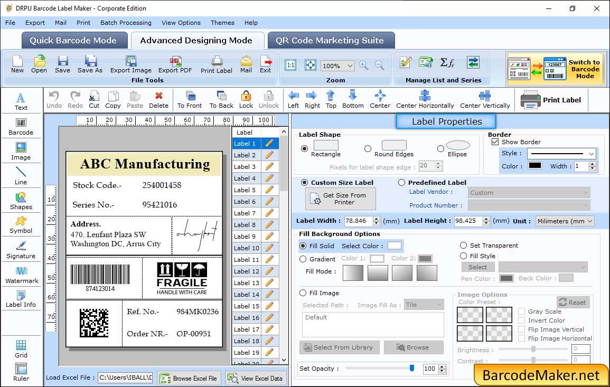Open the Unit Milimeters dropdown
This screenshot has width=610, height=387.
pos(565,221)
